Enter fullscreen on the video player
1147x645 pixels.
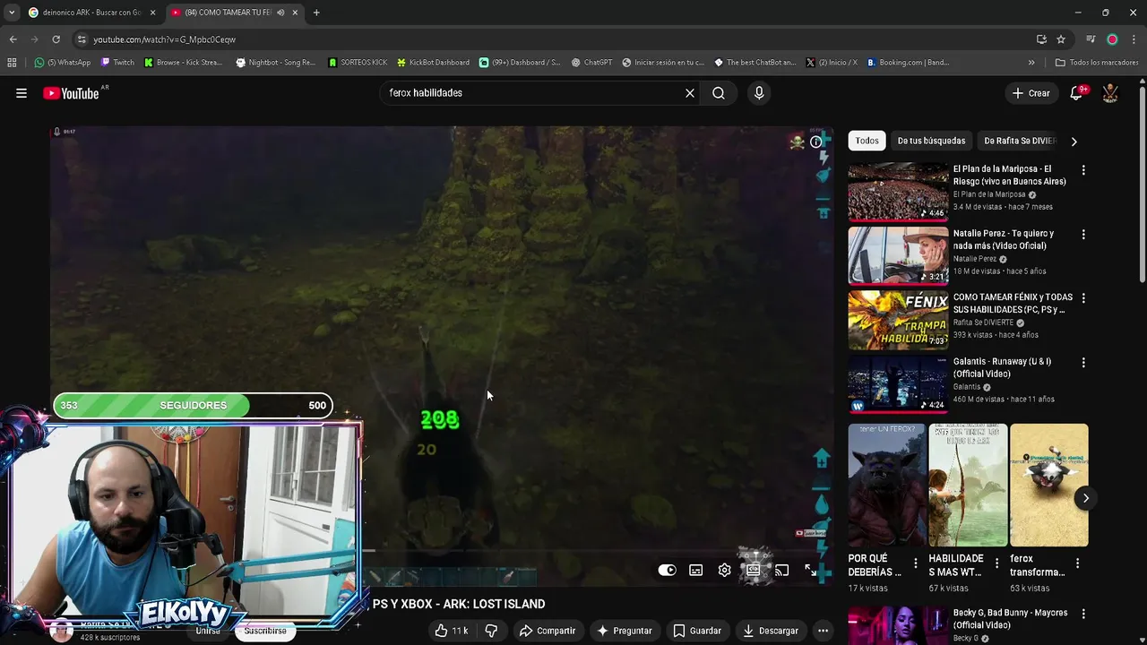[x=811, y=570]
